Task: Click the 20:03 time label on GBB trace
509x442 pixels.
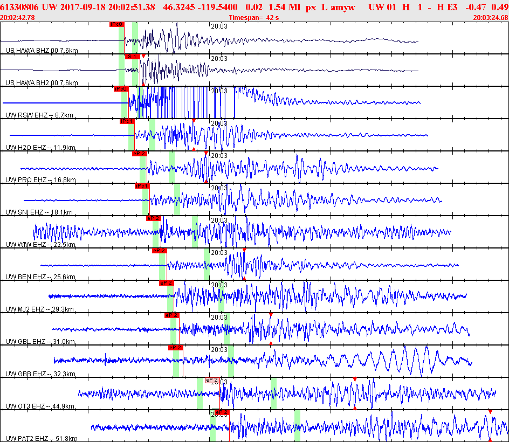Action: pyautogui.click(x=219, y=349)
